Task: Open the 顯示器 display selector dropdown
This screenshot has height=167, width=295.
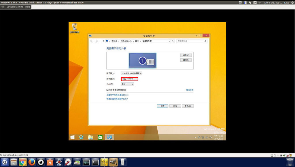Action: (x=132, y=73)
